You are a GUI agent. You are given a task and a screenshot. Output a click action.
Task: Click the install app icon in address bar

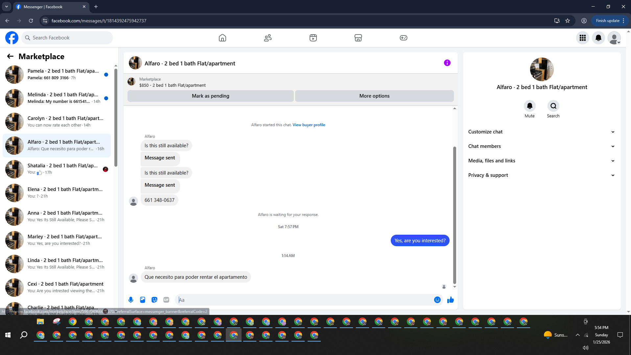pos(557,21)
